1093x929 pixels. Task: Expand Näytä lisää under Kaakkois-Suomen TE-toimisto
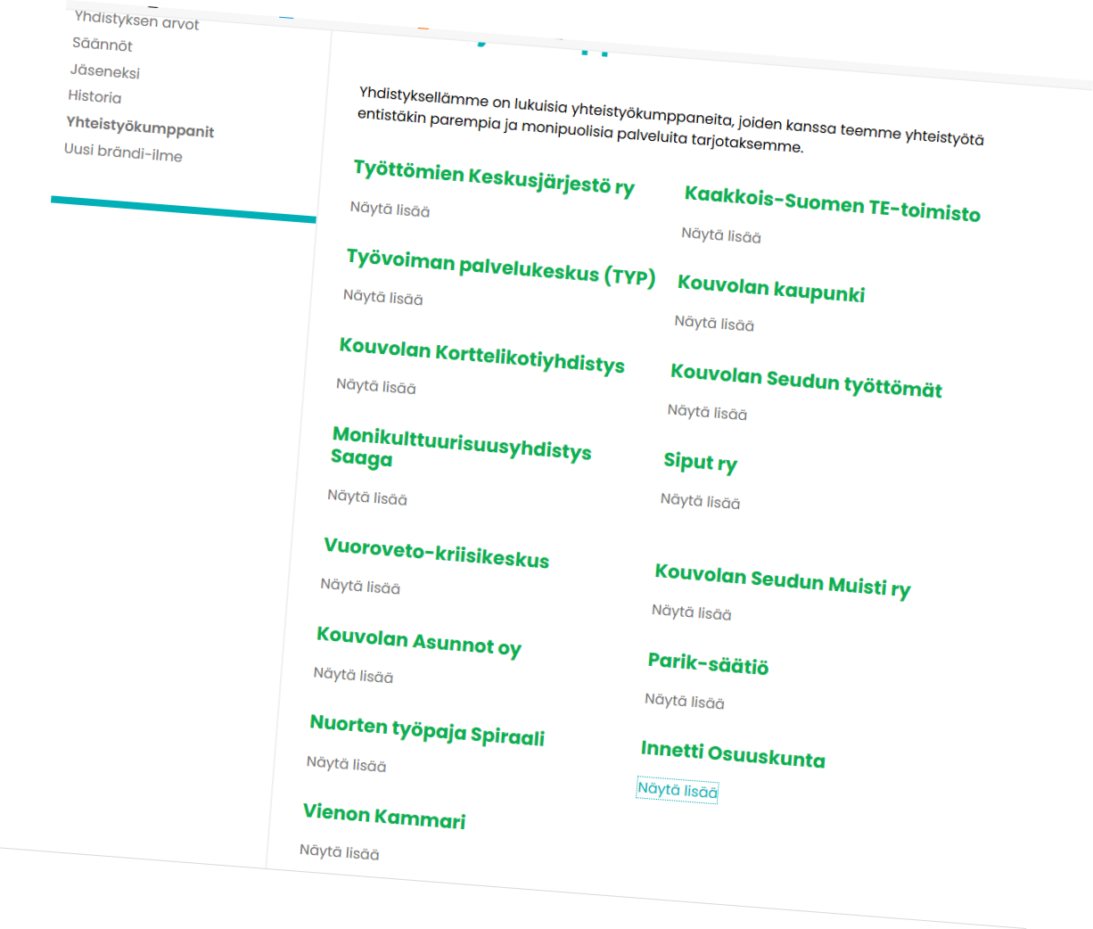[721, 235]
